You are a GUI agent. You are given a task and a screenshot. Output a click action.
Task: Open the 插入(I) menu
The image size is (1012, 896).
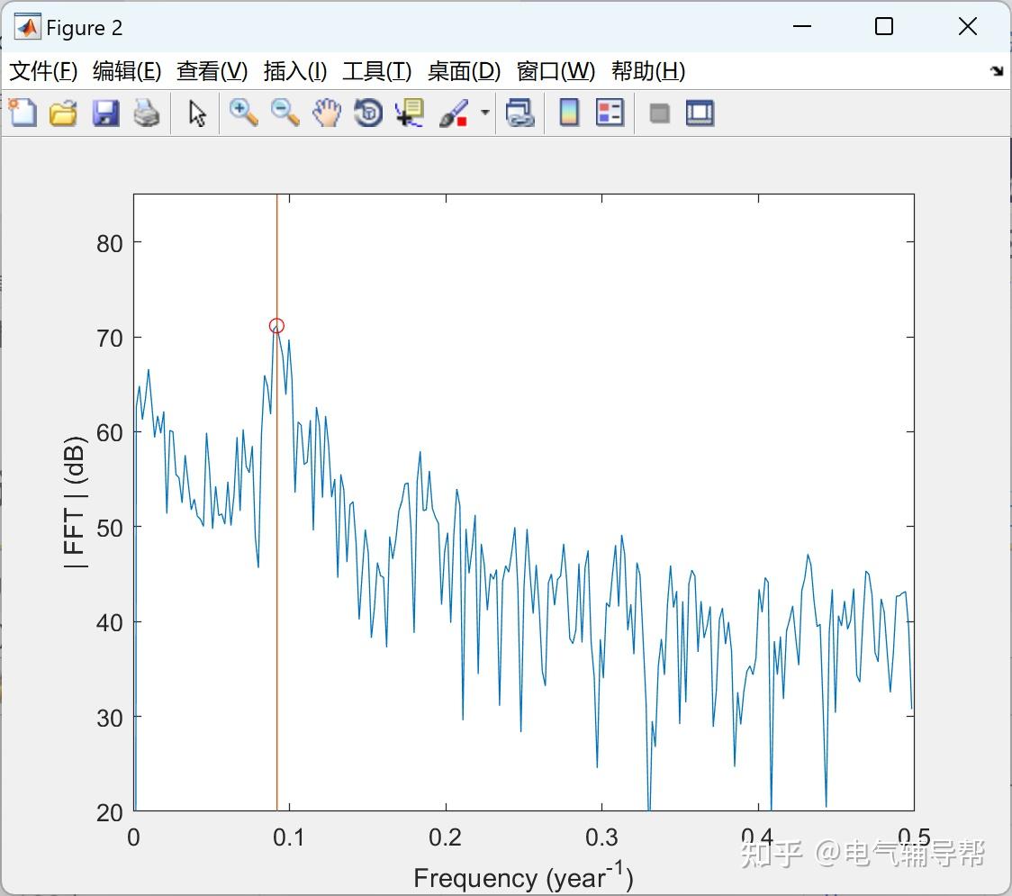(x=294, y=71)
